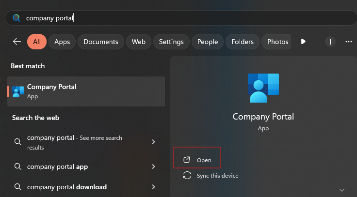
Task: Switch to the Apps filter tab
Action: point(62,42)
